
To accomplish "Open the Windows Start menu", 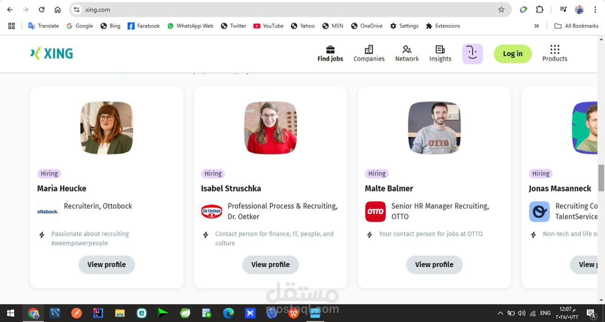I will point(10,313).
